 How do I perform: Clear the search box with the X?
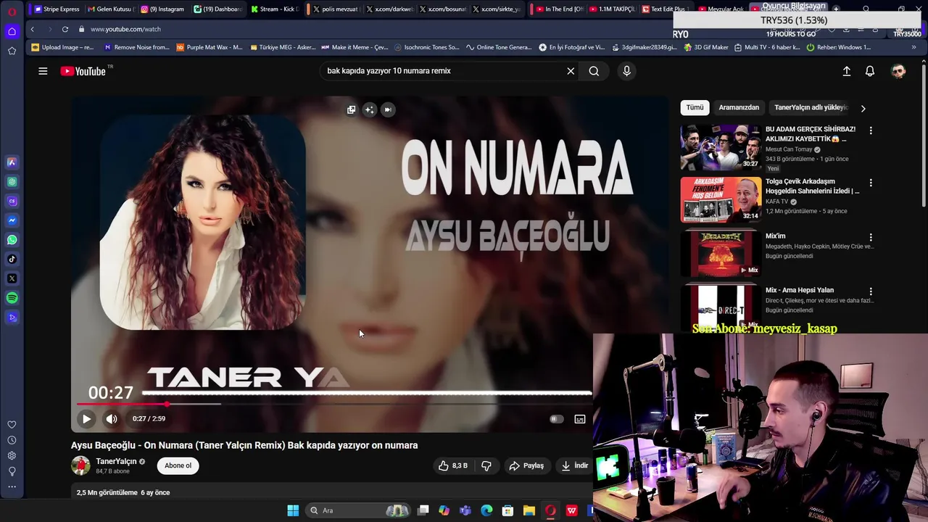pyautogui.click(x=571, y=71)
